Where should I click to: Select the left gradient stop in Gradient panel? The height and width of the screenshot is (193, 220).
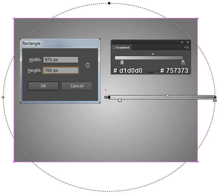click(x=122, y=63)
